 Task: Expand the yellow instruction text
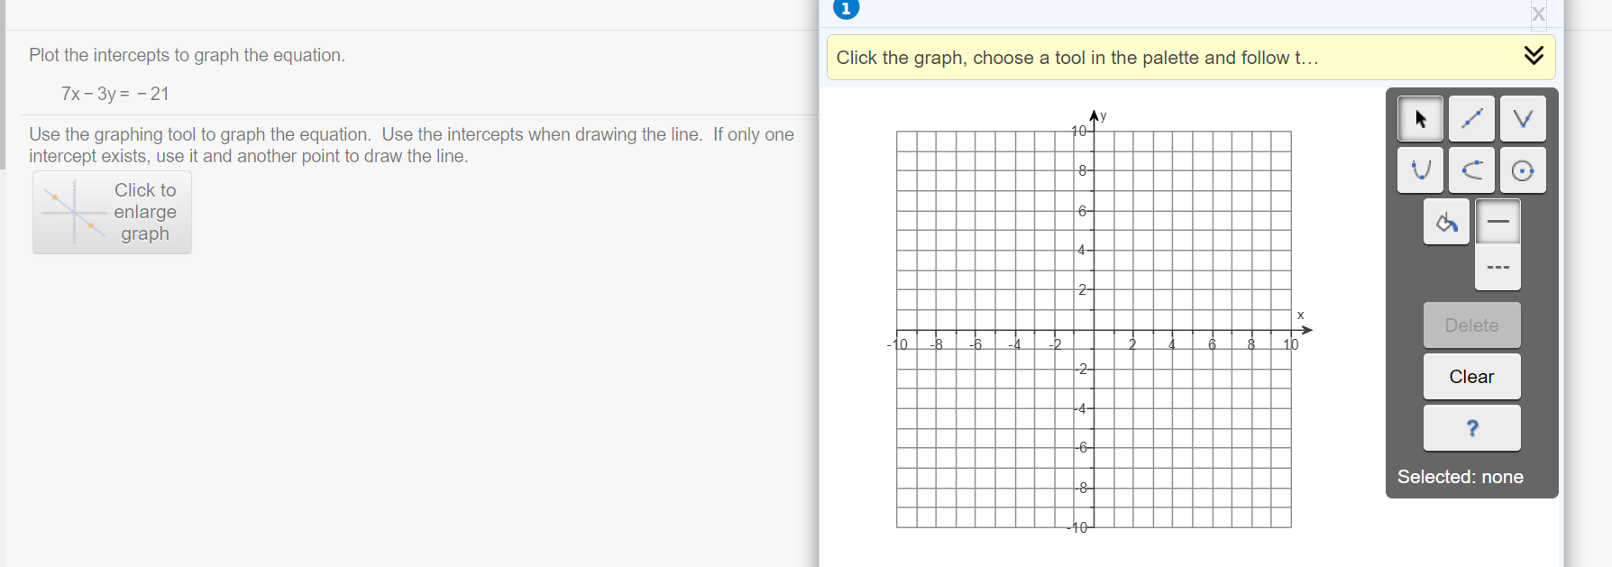(x=1076, y=57)
